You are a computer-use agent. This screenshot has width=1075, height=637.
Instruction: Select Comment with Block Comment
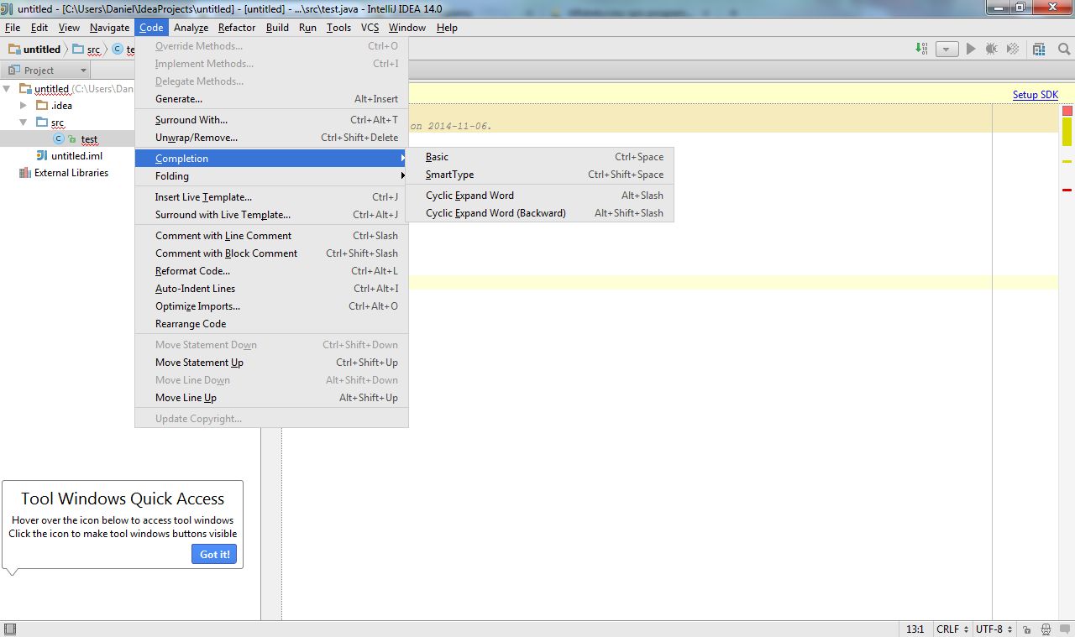271,253
